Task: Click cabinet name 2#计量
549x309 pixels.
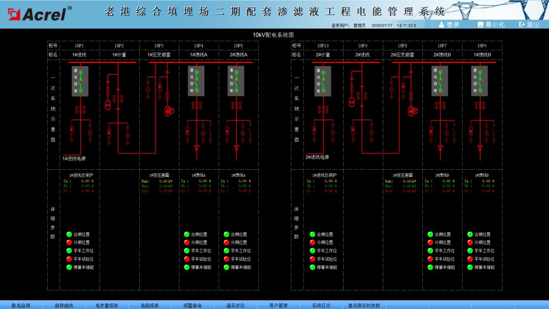Action: click(x=323, y=54)
